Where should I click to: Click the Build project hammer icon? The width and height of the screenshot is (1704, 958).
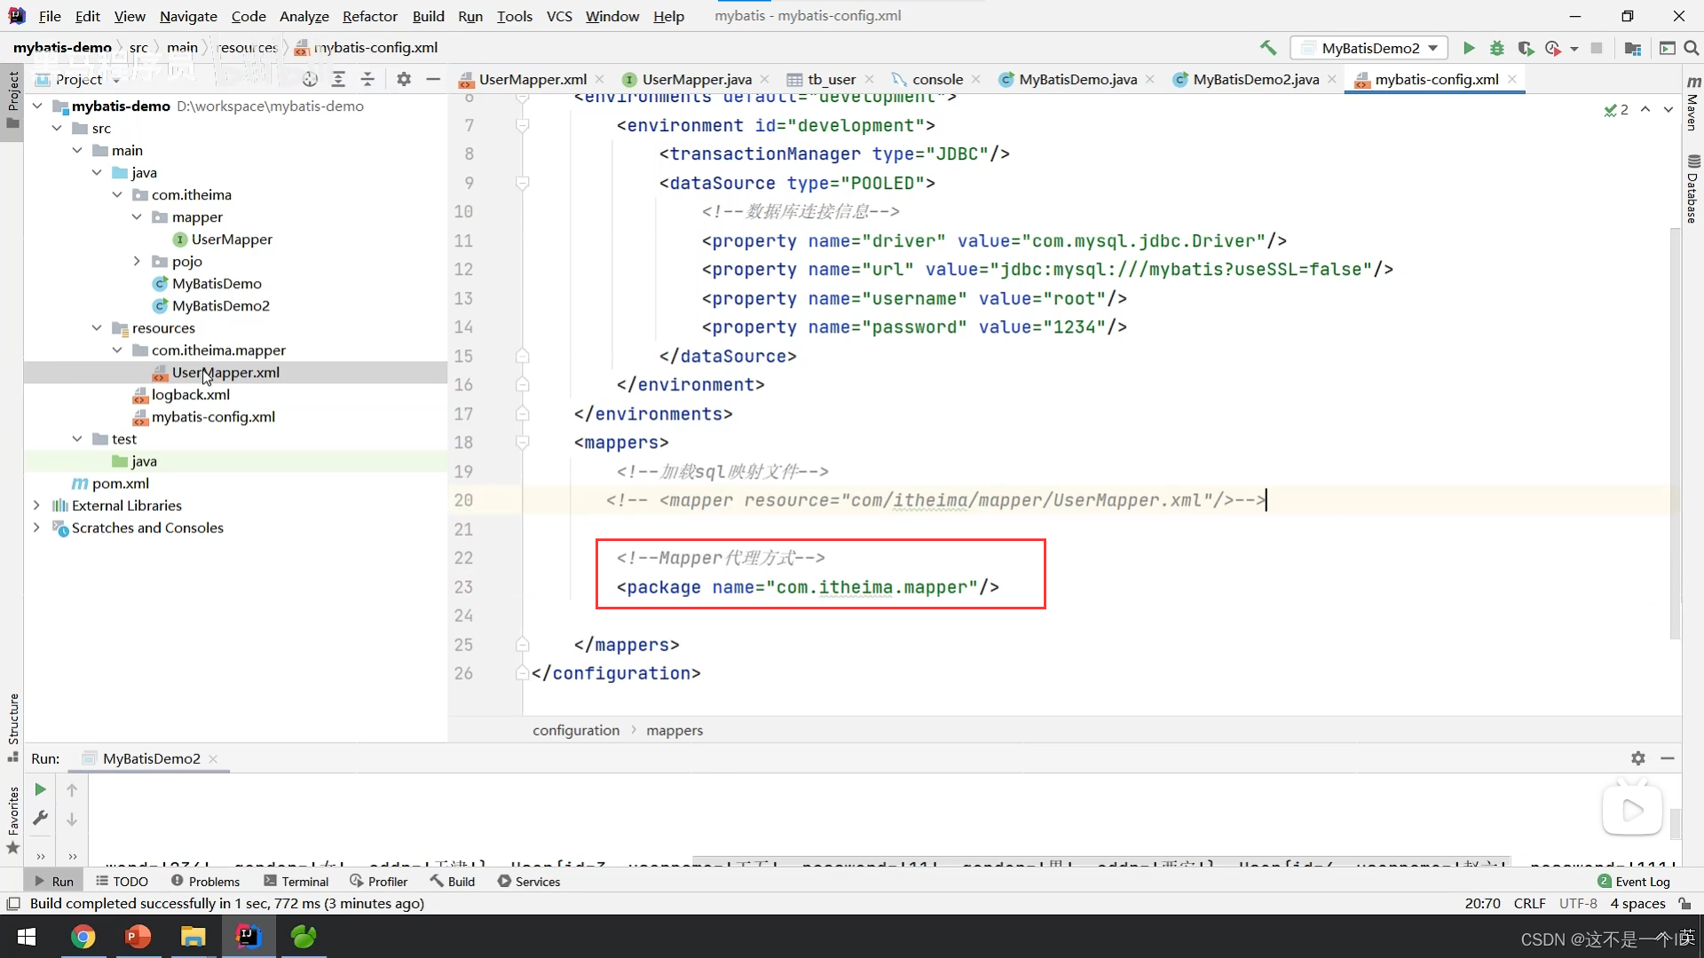tap(1268, 48)
